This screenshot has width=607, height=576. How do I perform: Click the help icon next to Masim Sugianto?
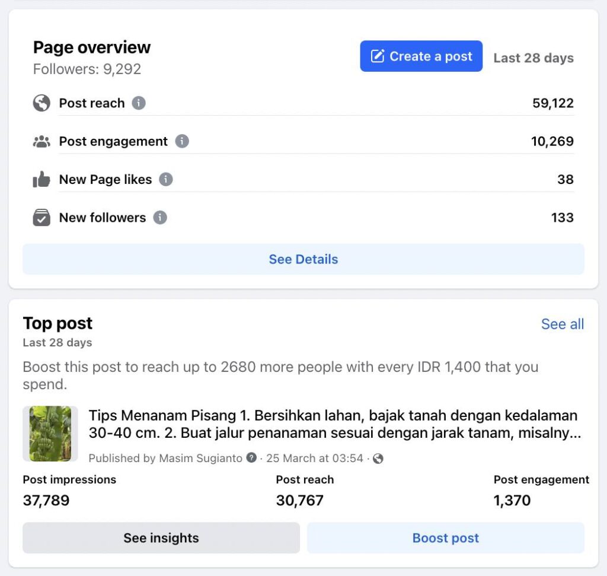click(252, 458)
